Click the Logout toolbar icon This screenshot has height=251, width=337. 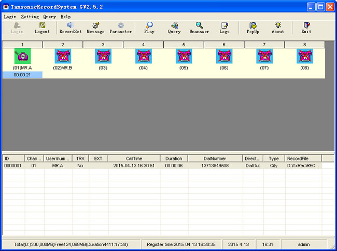click(x=42, y=28)
